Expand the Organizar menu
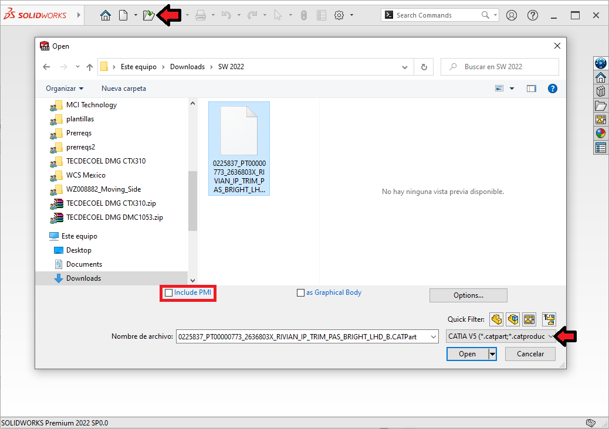The height and width of the screenshot is (429, 609). tap(65, 88)
